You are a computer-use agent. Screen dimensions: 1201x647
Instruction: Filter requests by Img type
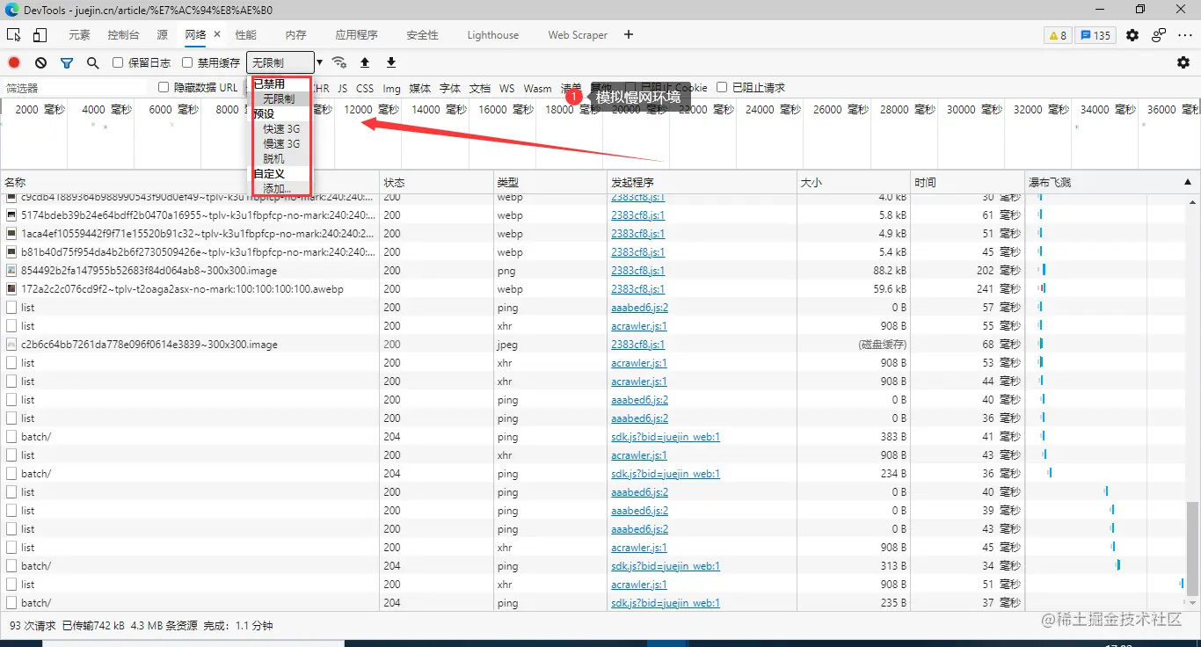click(x=391, y=88)
